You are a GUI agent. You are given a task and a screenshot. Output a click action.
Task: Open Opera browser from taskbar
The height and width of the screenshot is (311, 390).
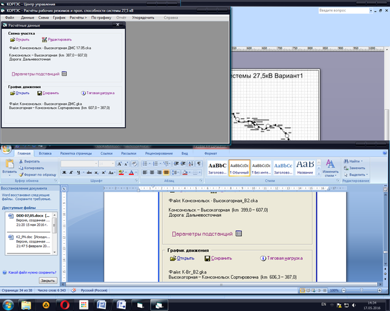[x=65, y=305]
